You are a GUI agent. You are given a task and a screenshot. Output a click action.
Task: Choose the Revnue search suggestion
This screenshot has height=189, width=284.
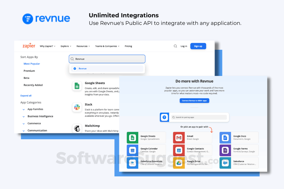pyautogui.click(x=107, y=69)
